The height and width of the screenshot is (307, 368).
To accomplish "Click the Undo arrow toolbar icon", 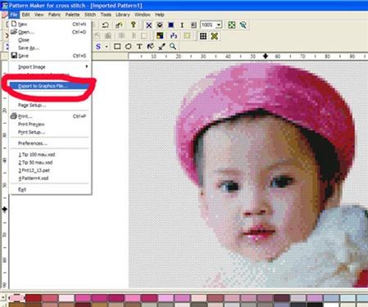I will pos(105,25).
